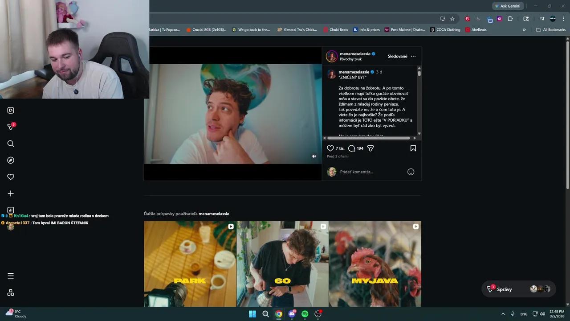Like the post with the heart icon
Image resolution: width=570 pixels, height=321 pixels.
330,148
